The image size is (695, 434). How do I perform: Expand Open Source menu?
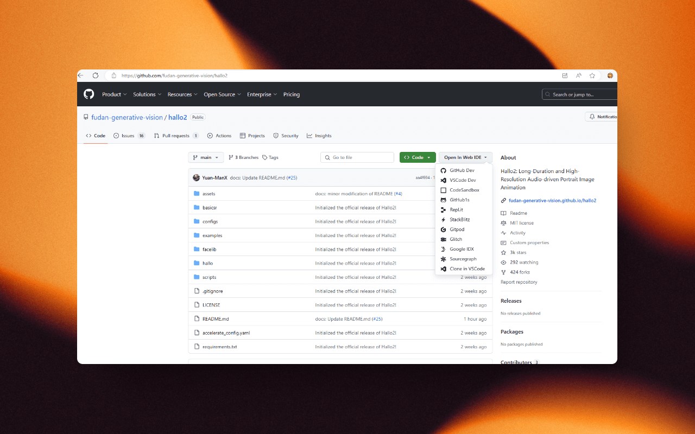[223, 94]
